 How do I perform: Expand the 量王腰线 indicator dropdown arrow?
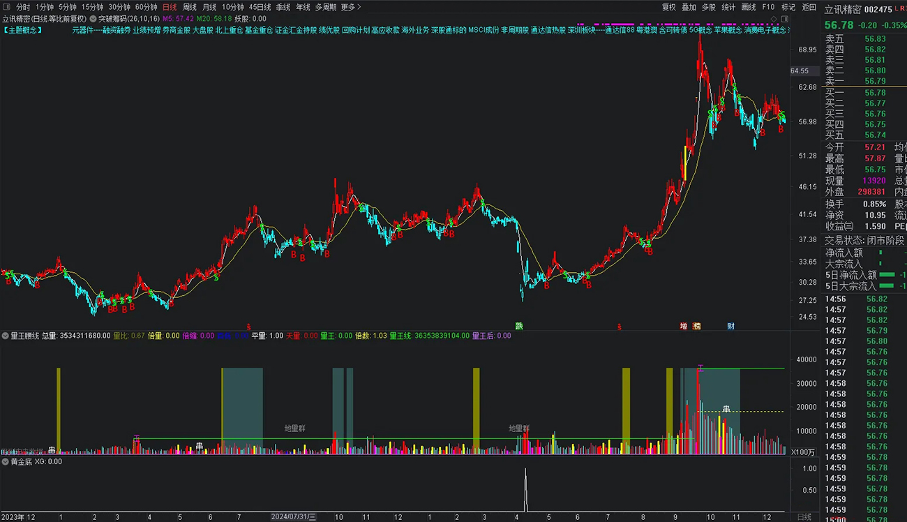[x=6, y=336]
